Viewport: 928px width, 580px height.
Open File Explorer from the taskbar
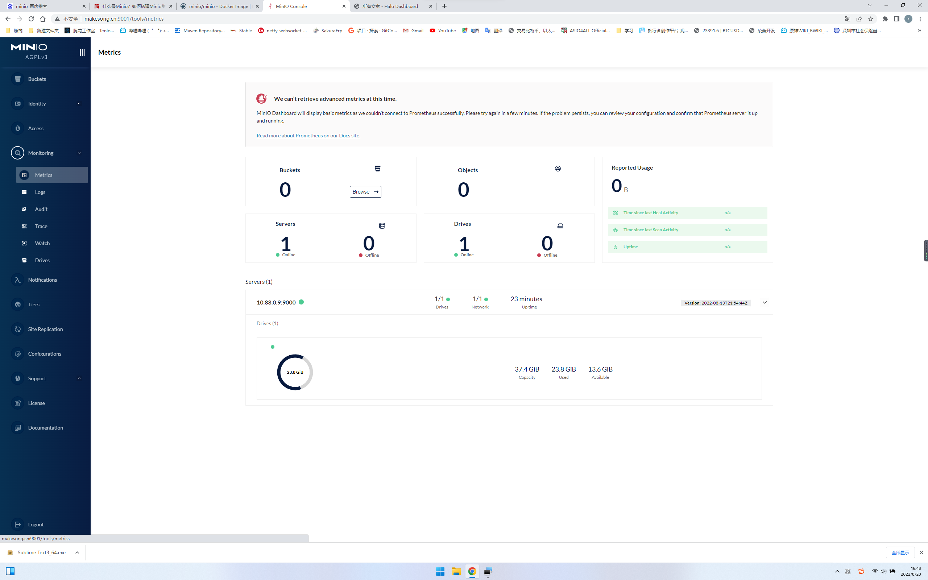click(456, 572)
